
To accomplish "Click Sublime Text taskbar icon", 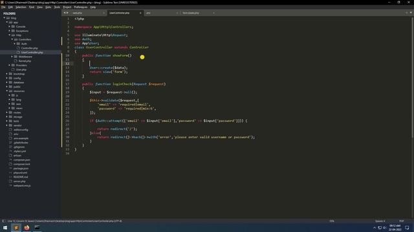I will tap(16, 227).
